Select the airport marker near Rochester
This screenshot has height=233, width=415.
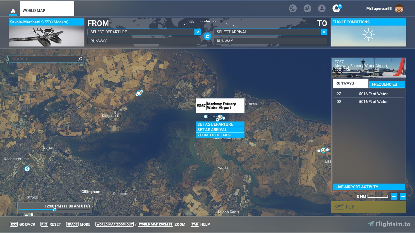click(27, 168)
